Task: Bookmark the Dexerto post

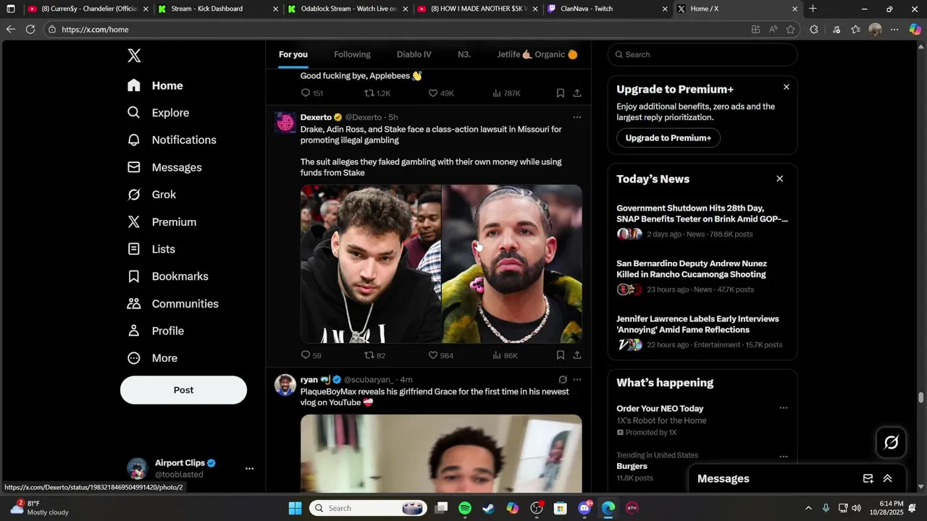Action: coord(561,355)
